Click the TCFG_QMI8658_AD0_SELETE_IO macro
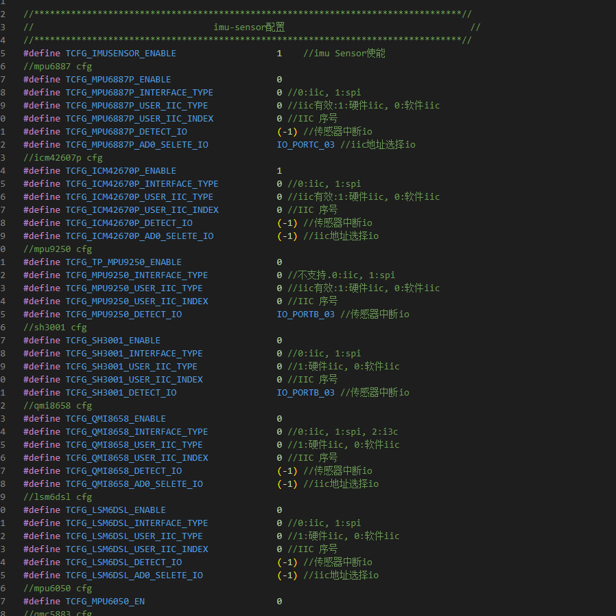 pyautogui.click(x=134, y=483)
